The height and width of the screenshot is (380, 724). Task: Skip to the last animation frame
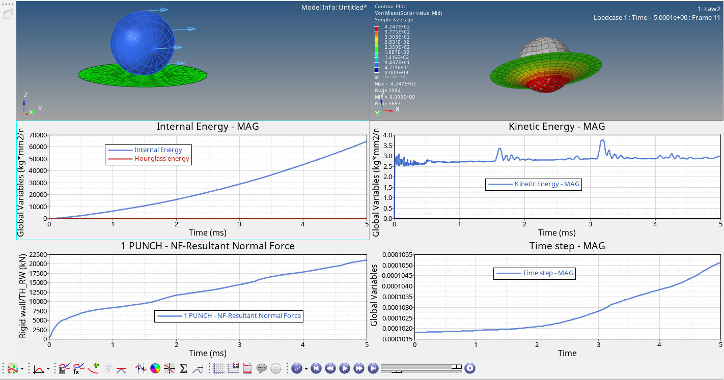pyautogui.click(x=373, y=368)
